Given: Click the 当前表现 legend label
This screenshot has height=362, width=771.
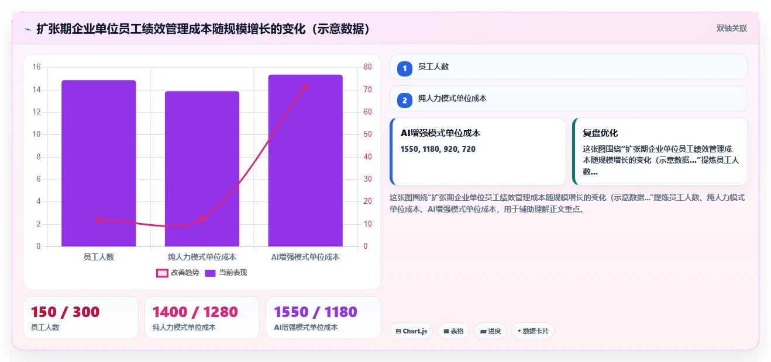Looking at the screenshot, I should tap(233, 273).
